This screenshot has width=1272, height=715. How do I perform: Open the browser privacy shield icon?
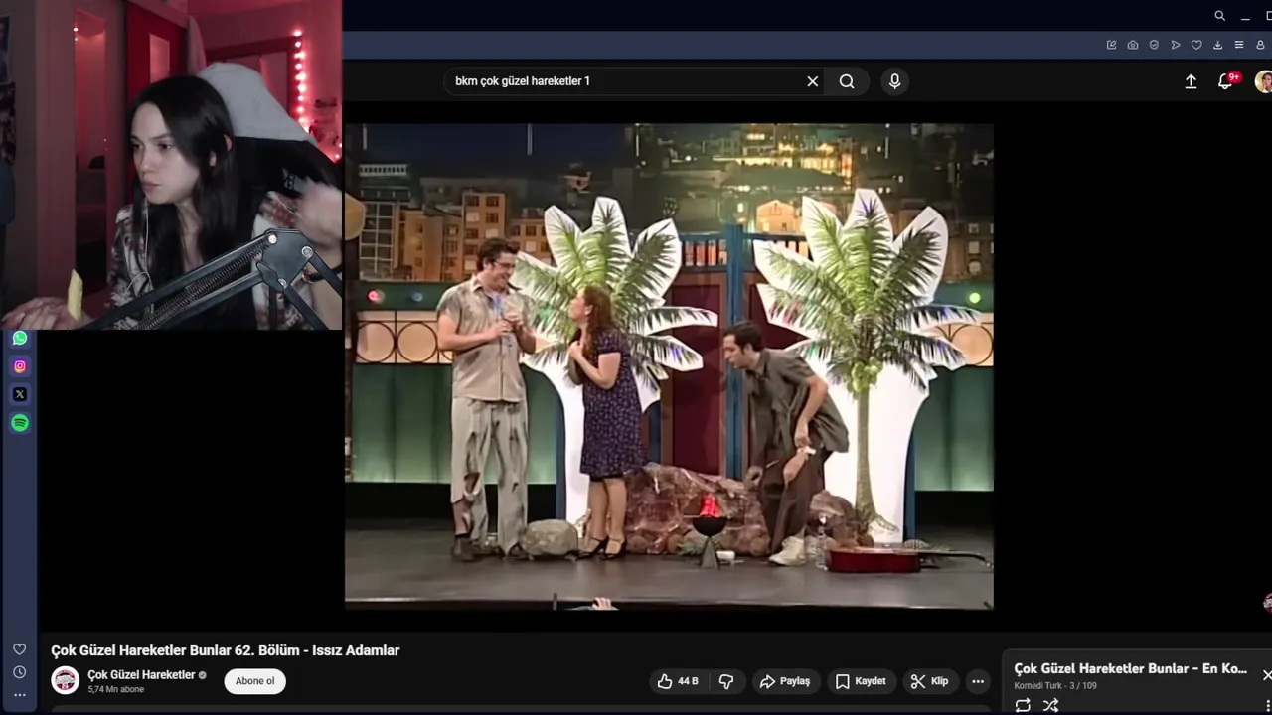click(1154, 45)
